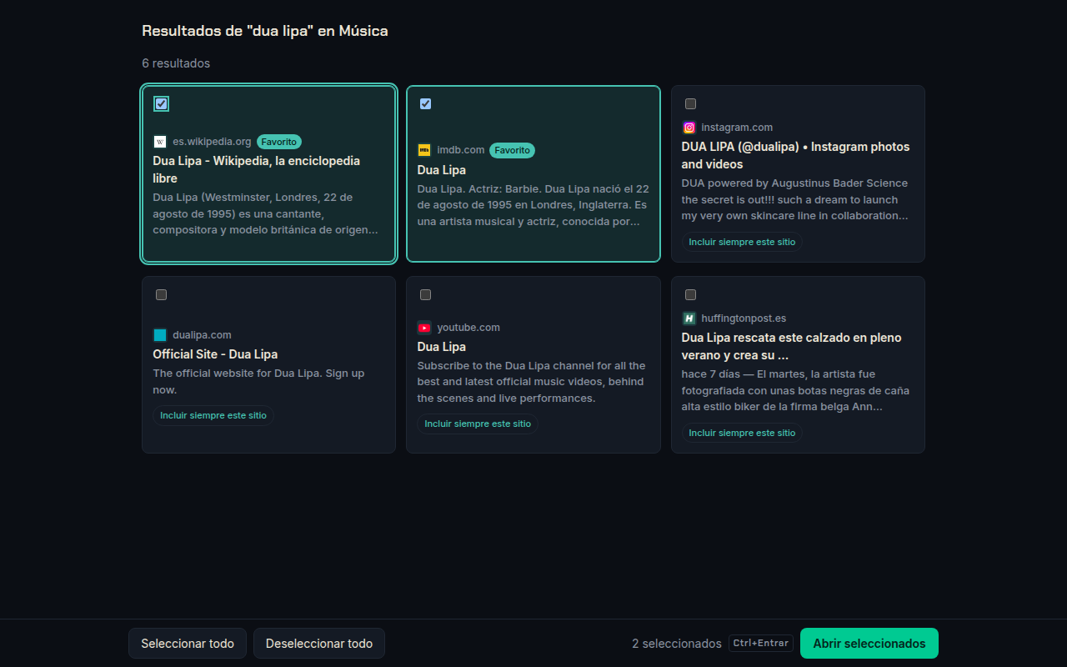
Task: Click the Huffington description 'hace 7 días'
Action: point(795,391)
